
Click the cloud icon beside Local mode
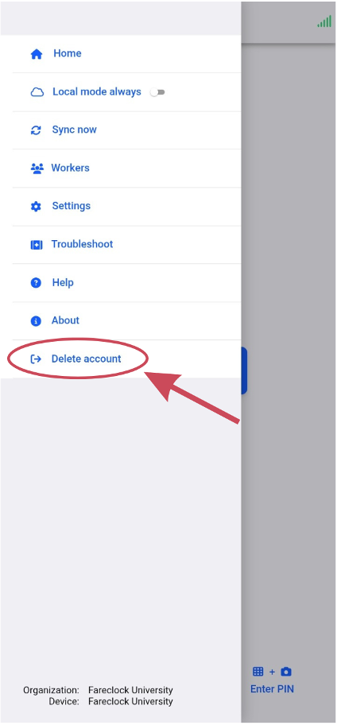37,92
